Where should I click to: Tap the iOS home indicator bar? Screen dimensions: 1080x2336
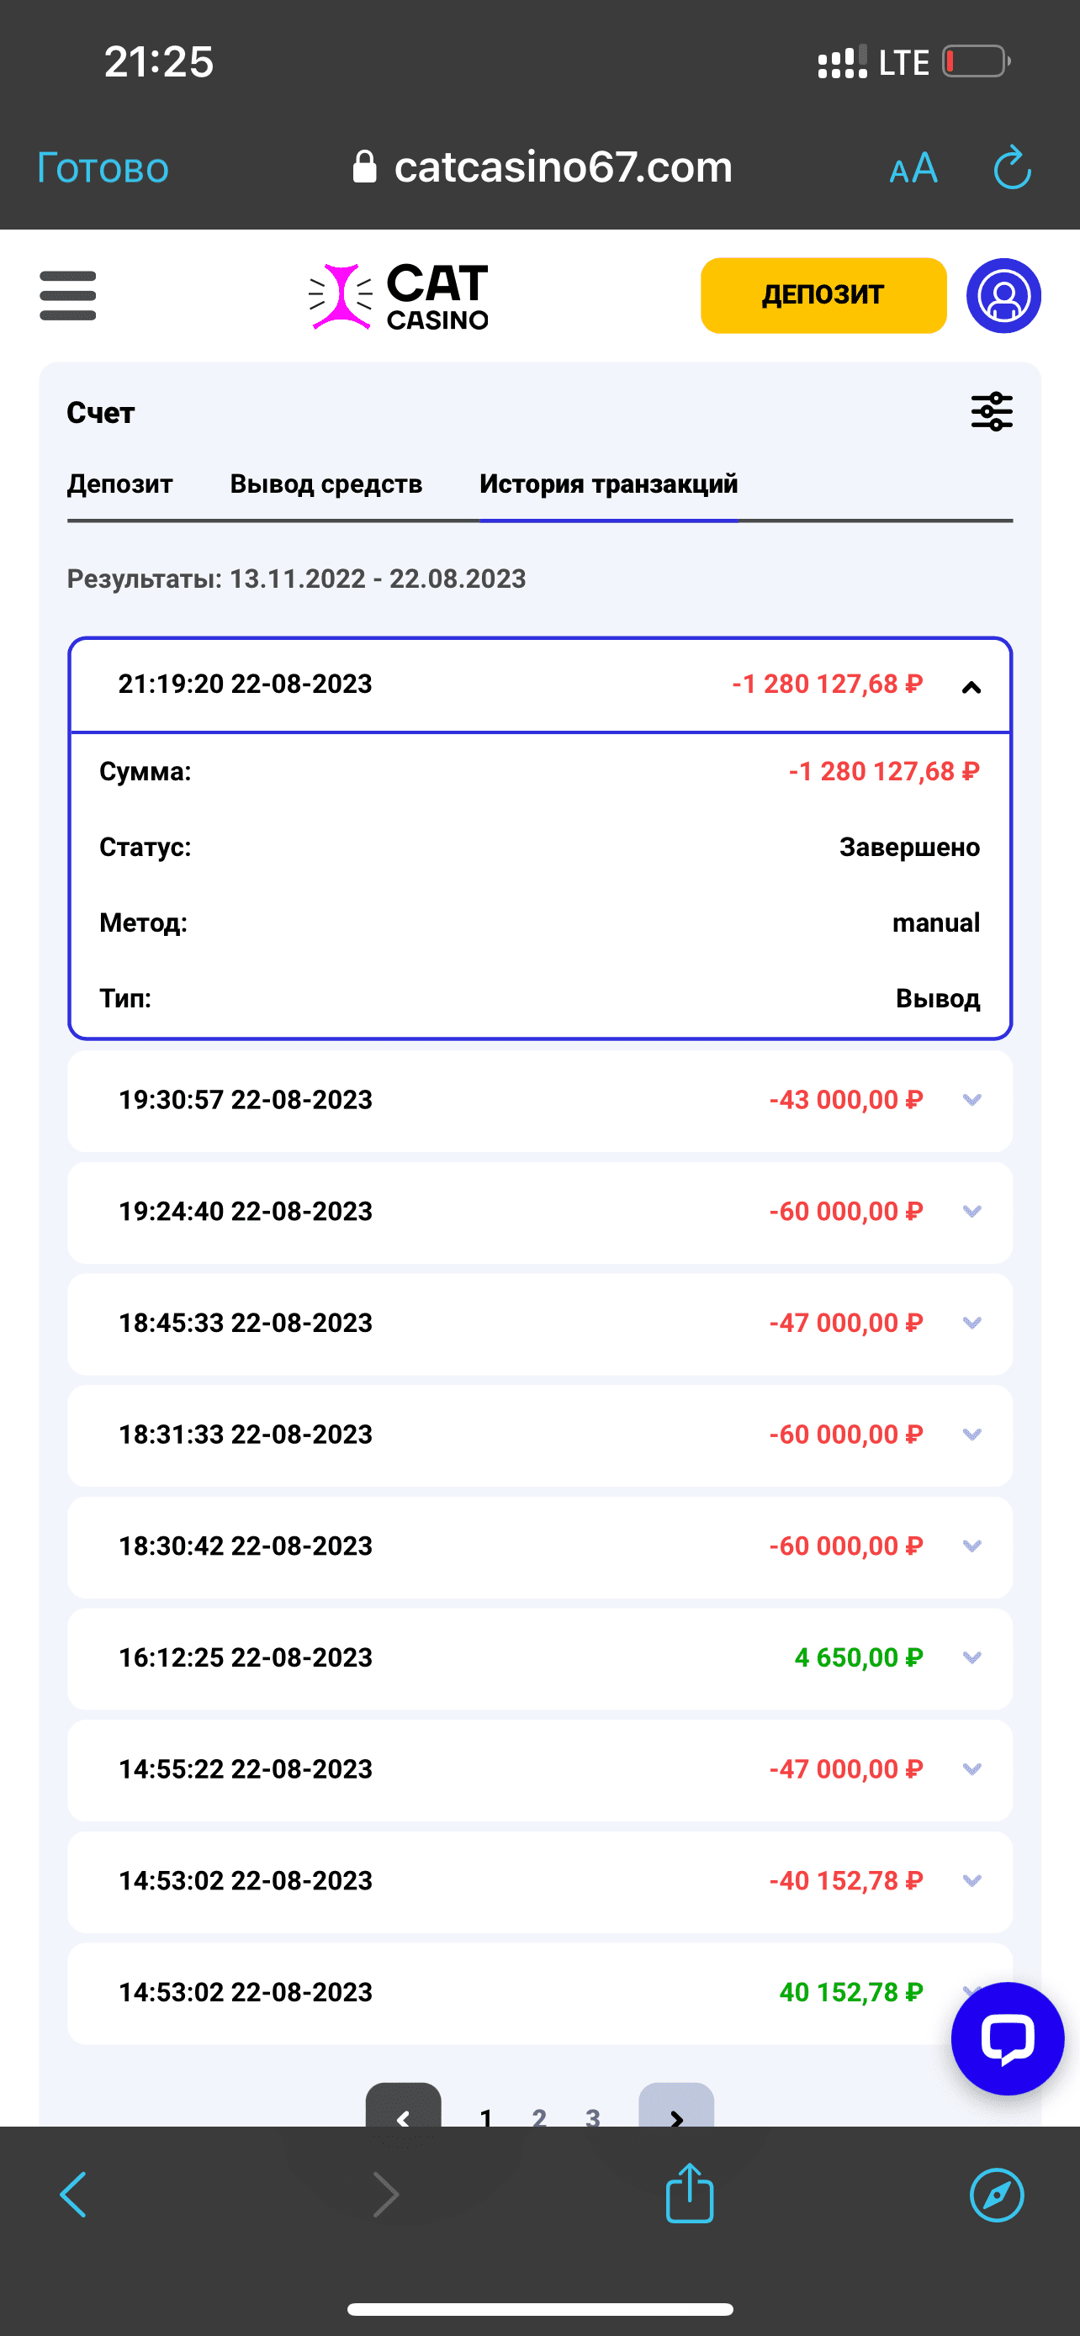[x=539, y=2309]
